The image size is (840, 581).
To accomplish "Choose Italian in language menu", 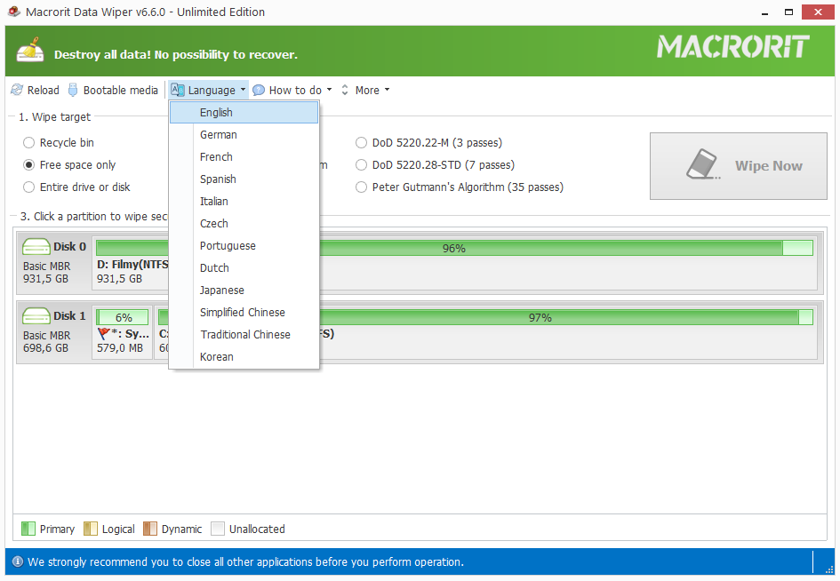I will tap(244, 202).
